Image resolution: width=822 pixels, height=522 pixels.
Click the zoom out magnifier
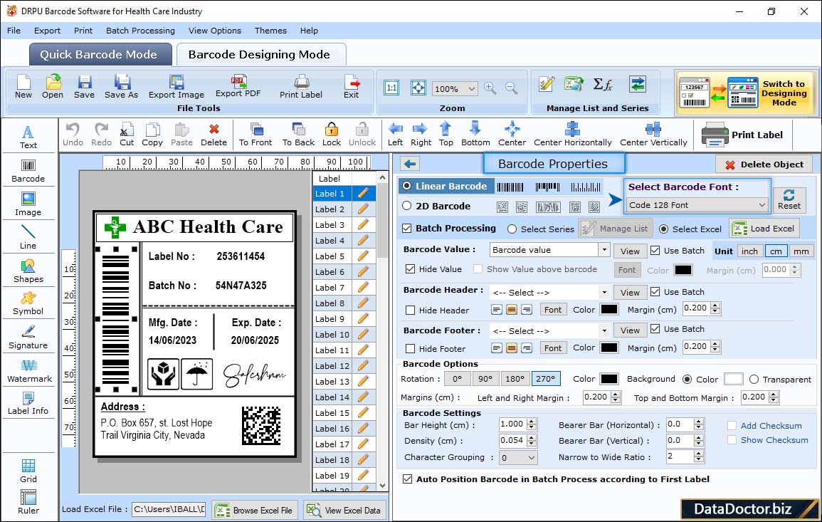point(511,88)
